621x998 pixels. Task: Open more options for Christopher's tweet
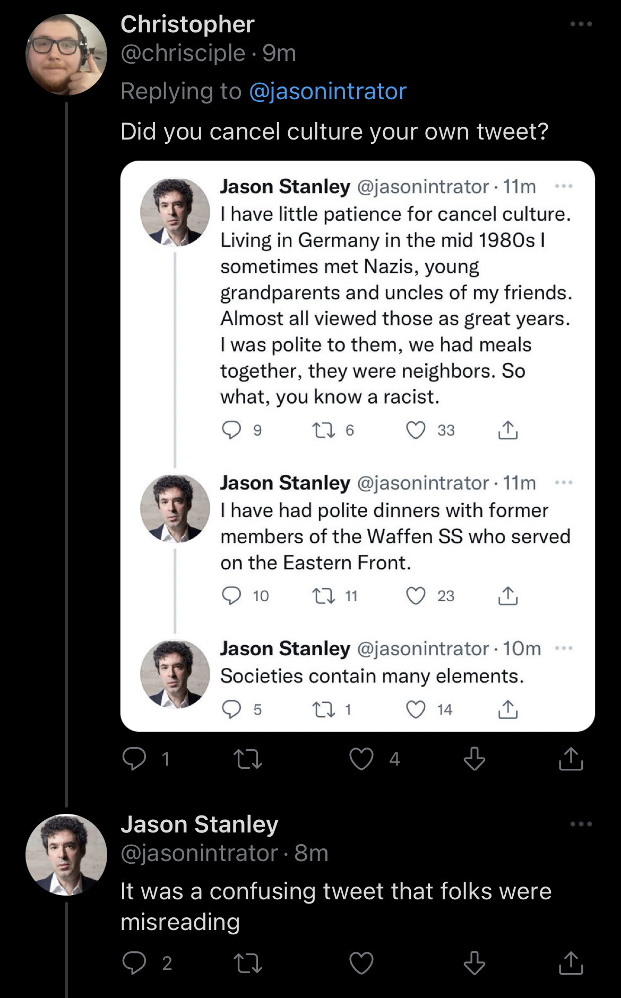pyautogui.click(x=581, y=24)
